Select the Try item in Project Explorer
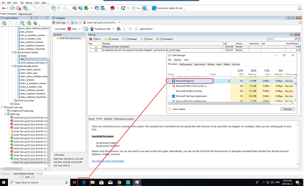This screenshot has width=304, height=186. pos(22,59)
